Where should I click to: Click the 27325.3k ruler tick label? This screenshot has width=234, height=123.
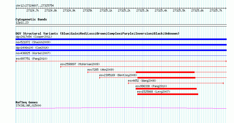(x=143, y=10)
